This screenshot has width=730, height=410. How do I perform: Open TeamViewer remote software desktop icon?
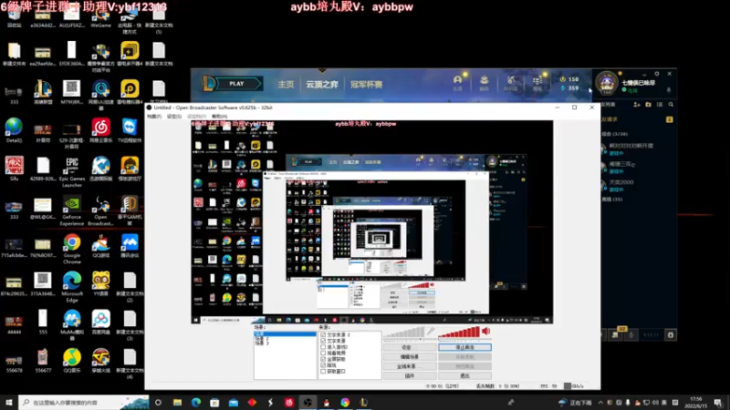click(130, 130)
